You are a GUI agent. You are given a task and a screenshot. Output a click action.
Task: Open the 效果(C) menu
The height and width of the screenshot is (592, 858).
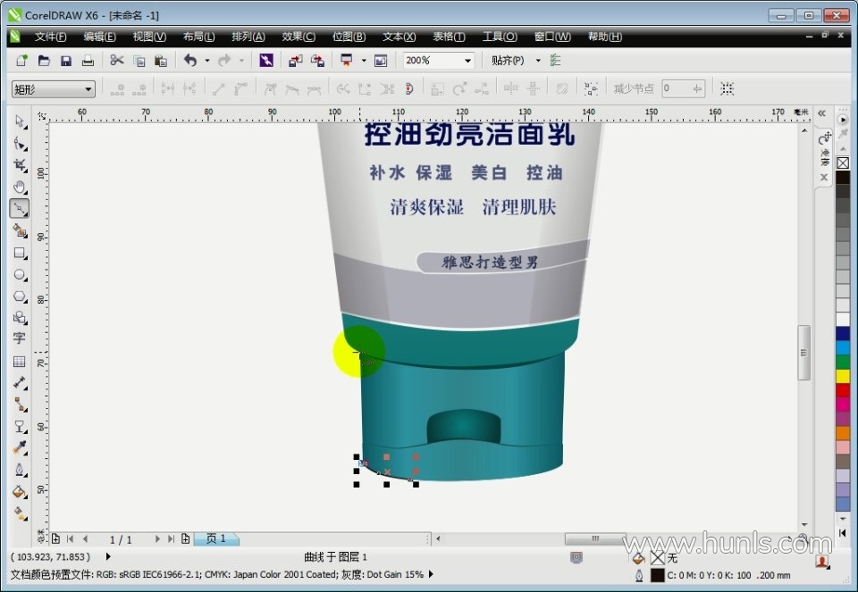(x=298, y=37)
